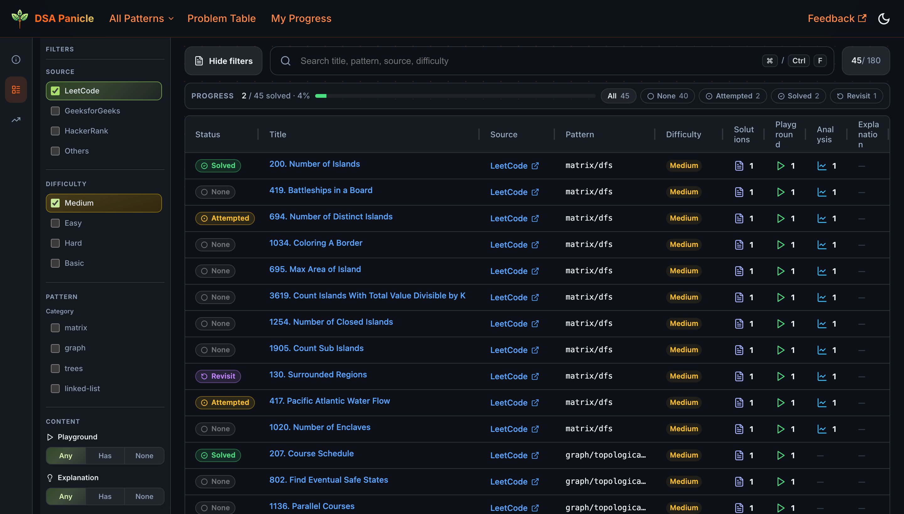This screenshot has width=904, height=514.
Task: Go to My Progress page
Action: tap(301, 18)
